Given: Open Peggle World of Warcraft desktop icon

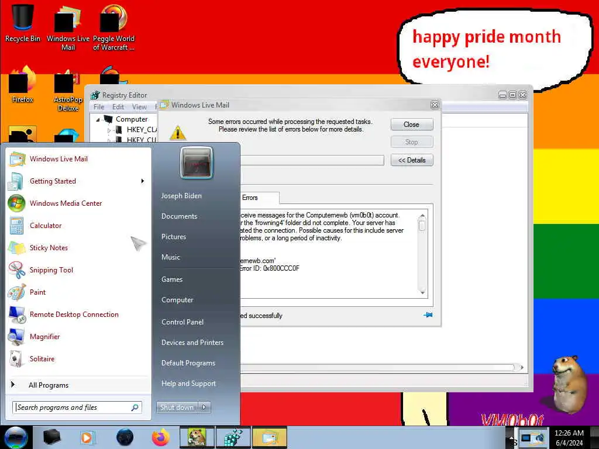Looking at the screenshot, I should click(x=113, y=28).
